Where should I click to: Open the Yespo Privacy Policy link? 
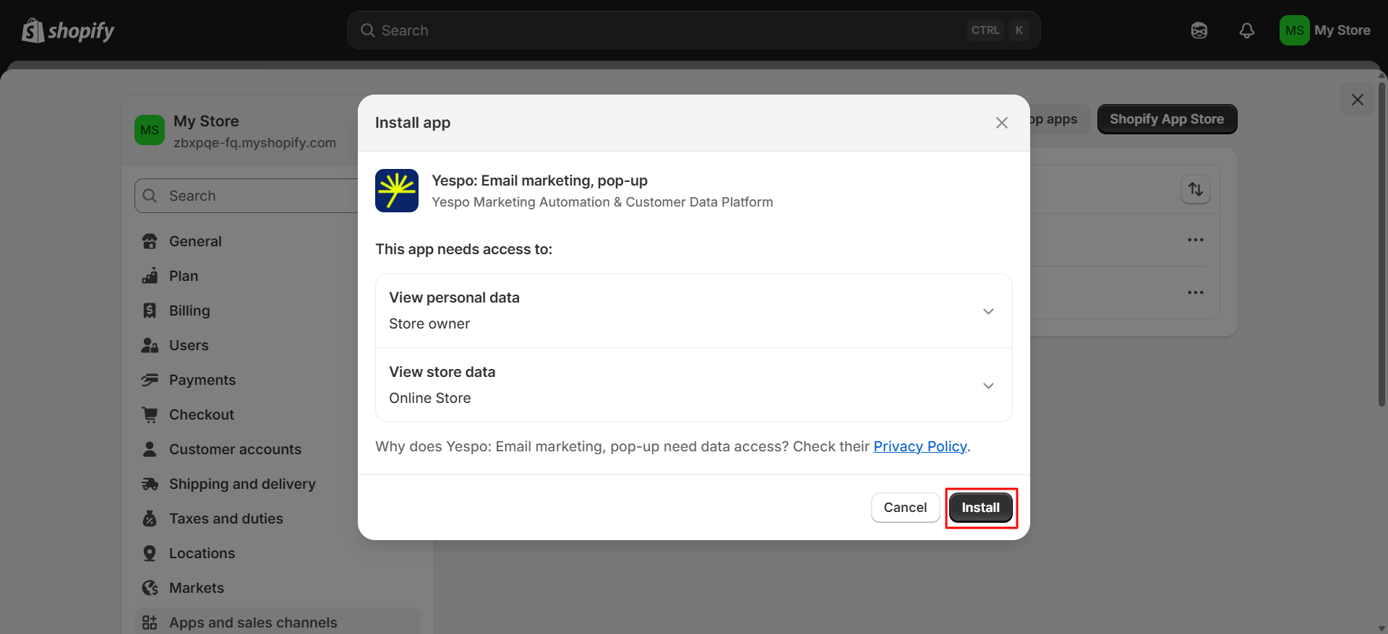[x=920, y=446]
